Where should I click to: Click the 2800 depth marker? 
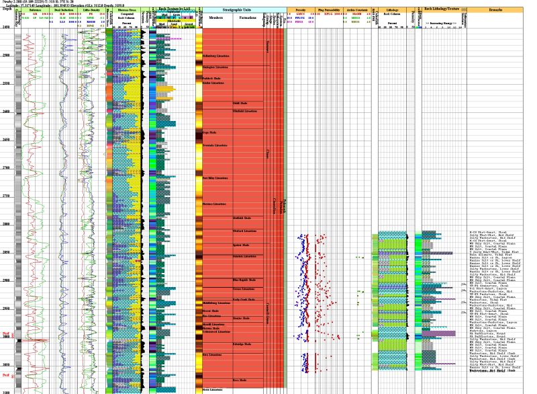coord(6,224)
